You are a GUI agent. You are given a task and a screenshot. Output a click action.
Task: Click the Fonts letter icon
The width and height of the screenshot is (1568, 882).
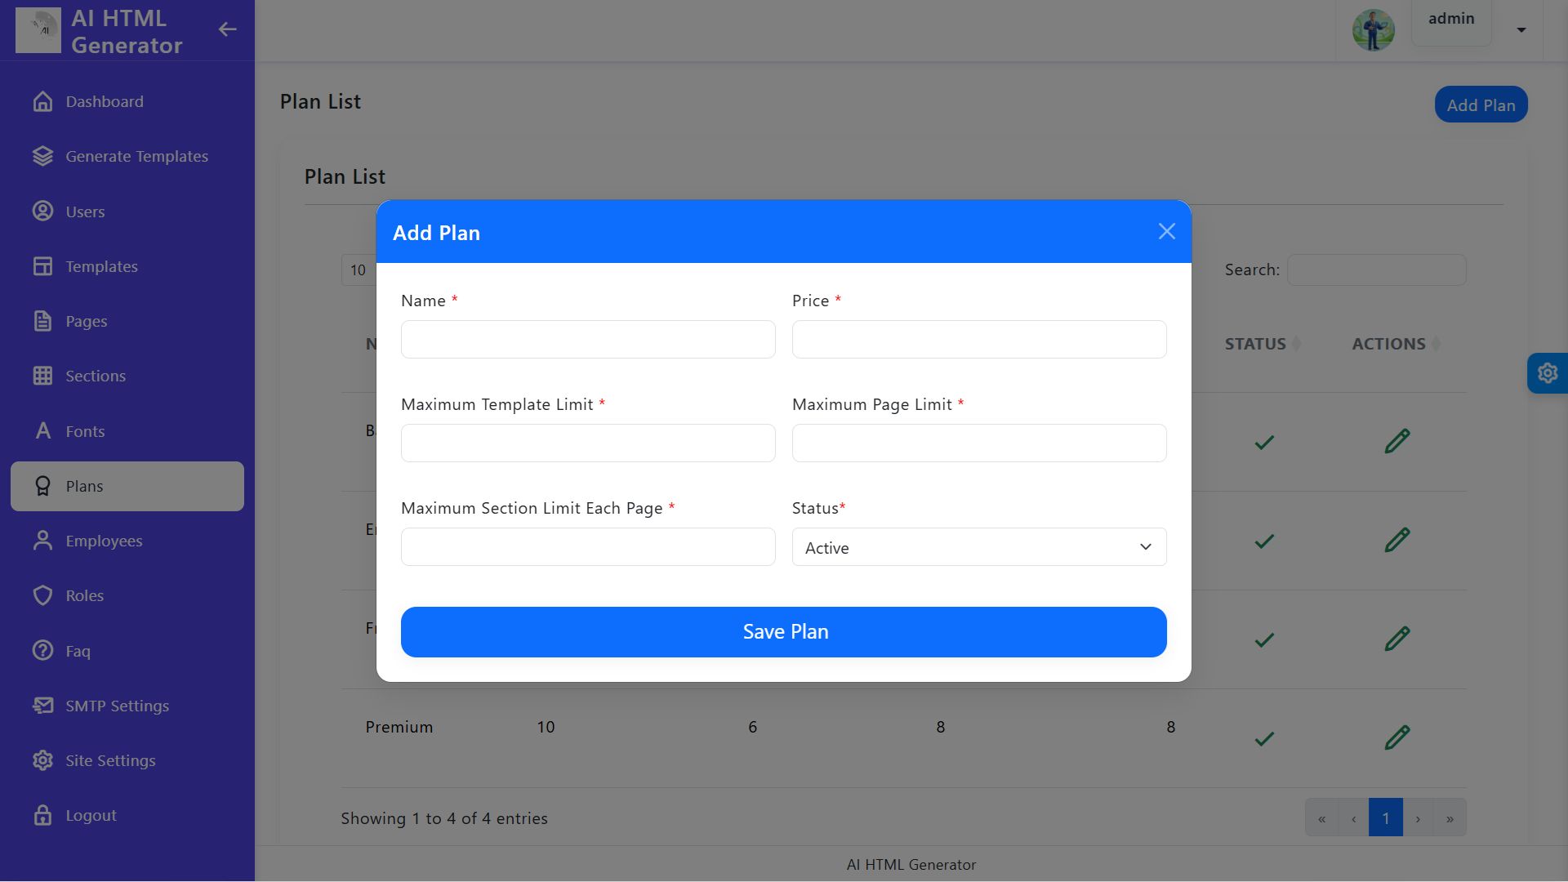[x=42, y=431]
